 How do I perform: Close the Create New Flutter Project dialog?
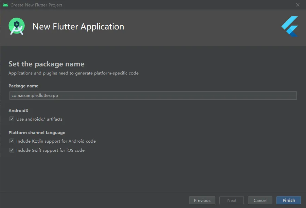point(298,5)
